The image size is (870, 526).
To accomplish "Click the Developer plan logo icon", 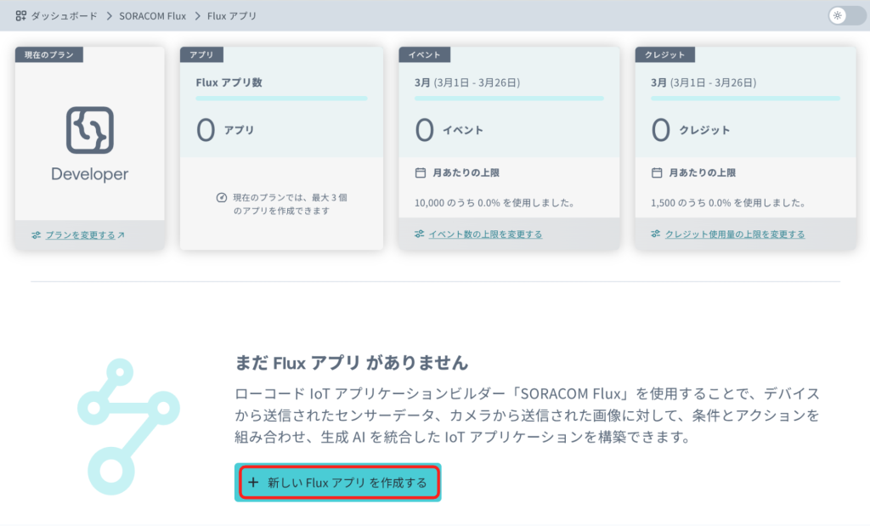I will pos(90,130).
